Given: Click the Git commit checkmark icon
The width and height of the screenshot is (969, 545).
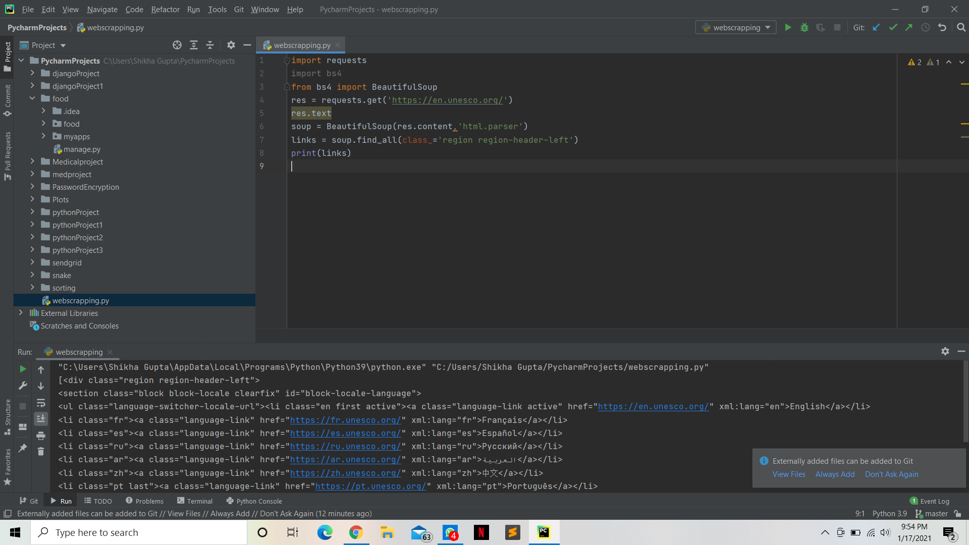Looking at the screenshot, I should tap(893, 28).
